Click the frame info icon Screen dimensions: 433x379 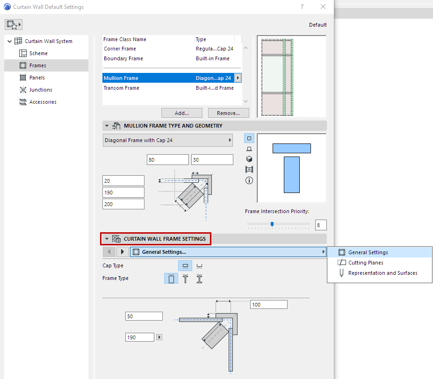click(249, 180)
